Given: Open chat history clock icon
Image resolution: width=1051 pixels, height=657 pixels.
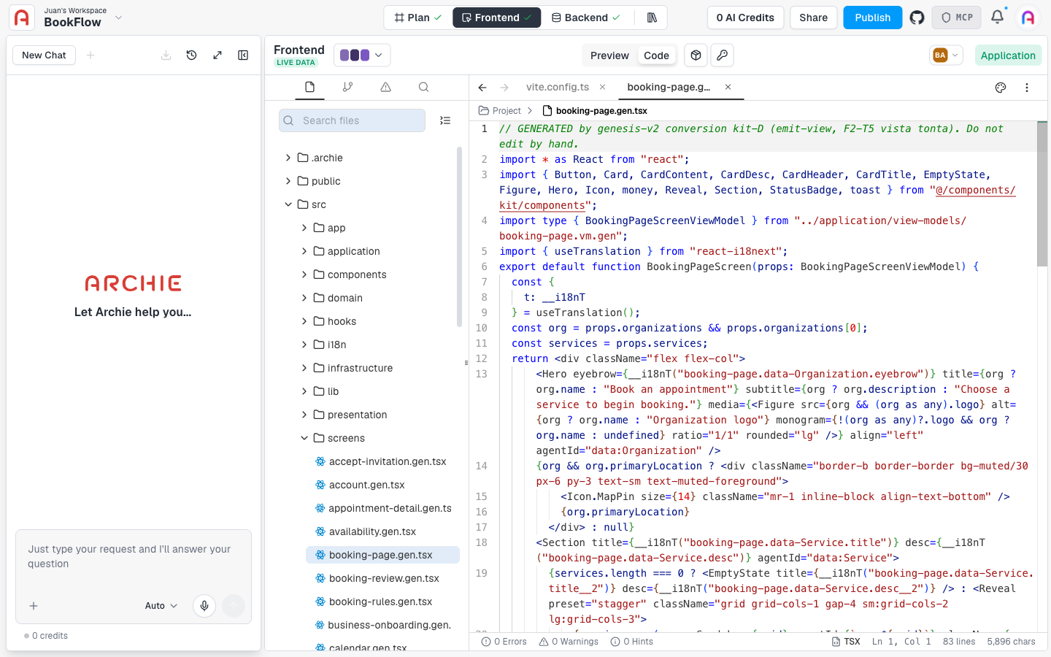Looking at the screenshot, I should point(192,55).
